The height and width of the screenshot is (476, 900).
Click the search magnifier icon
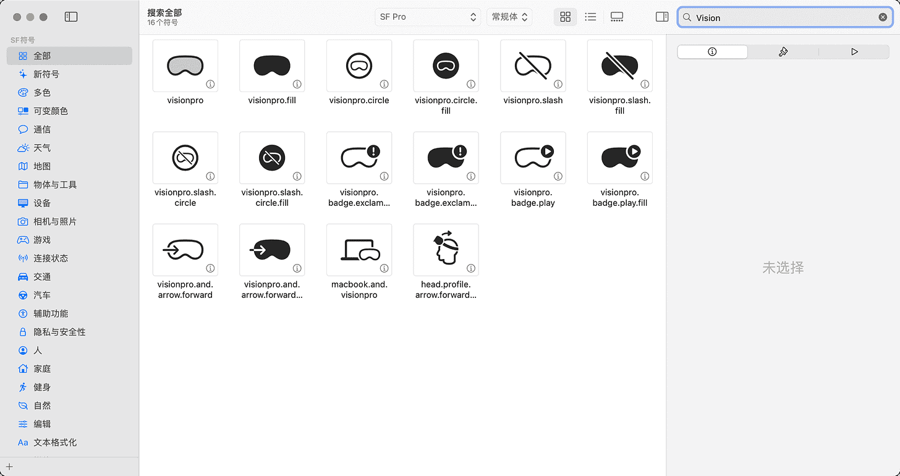(x=687, y=17)
